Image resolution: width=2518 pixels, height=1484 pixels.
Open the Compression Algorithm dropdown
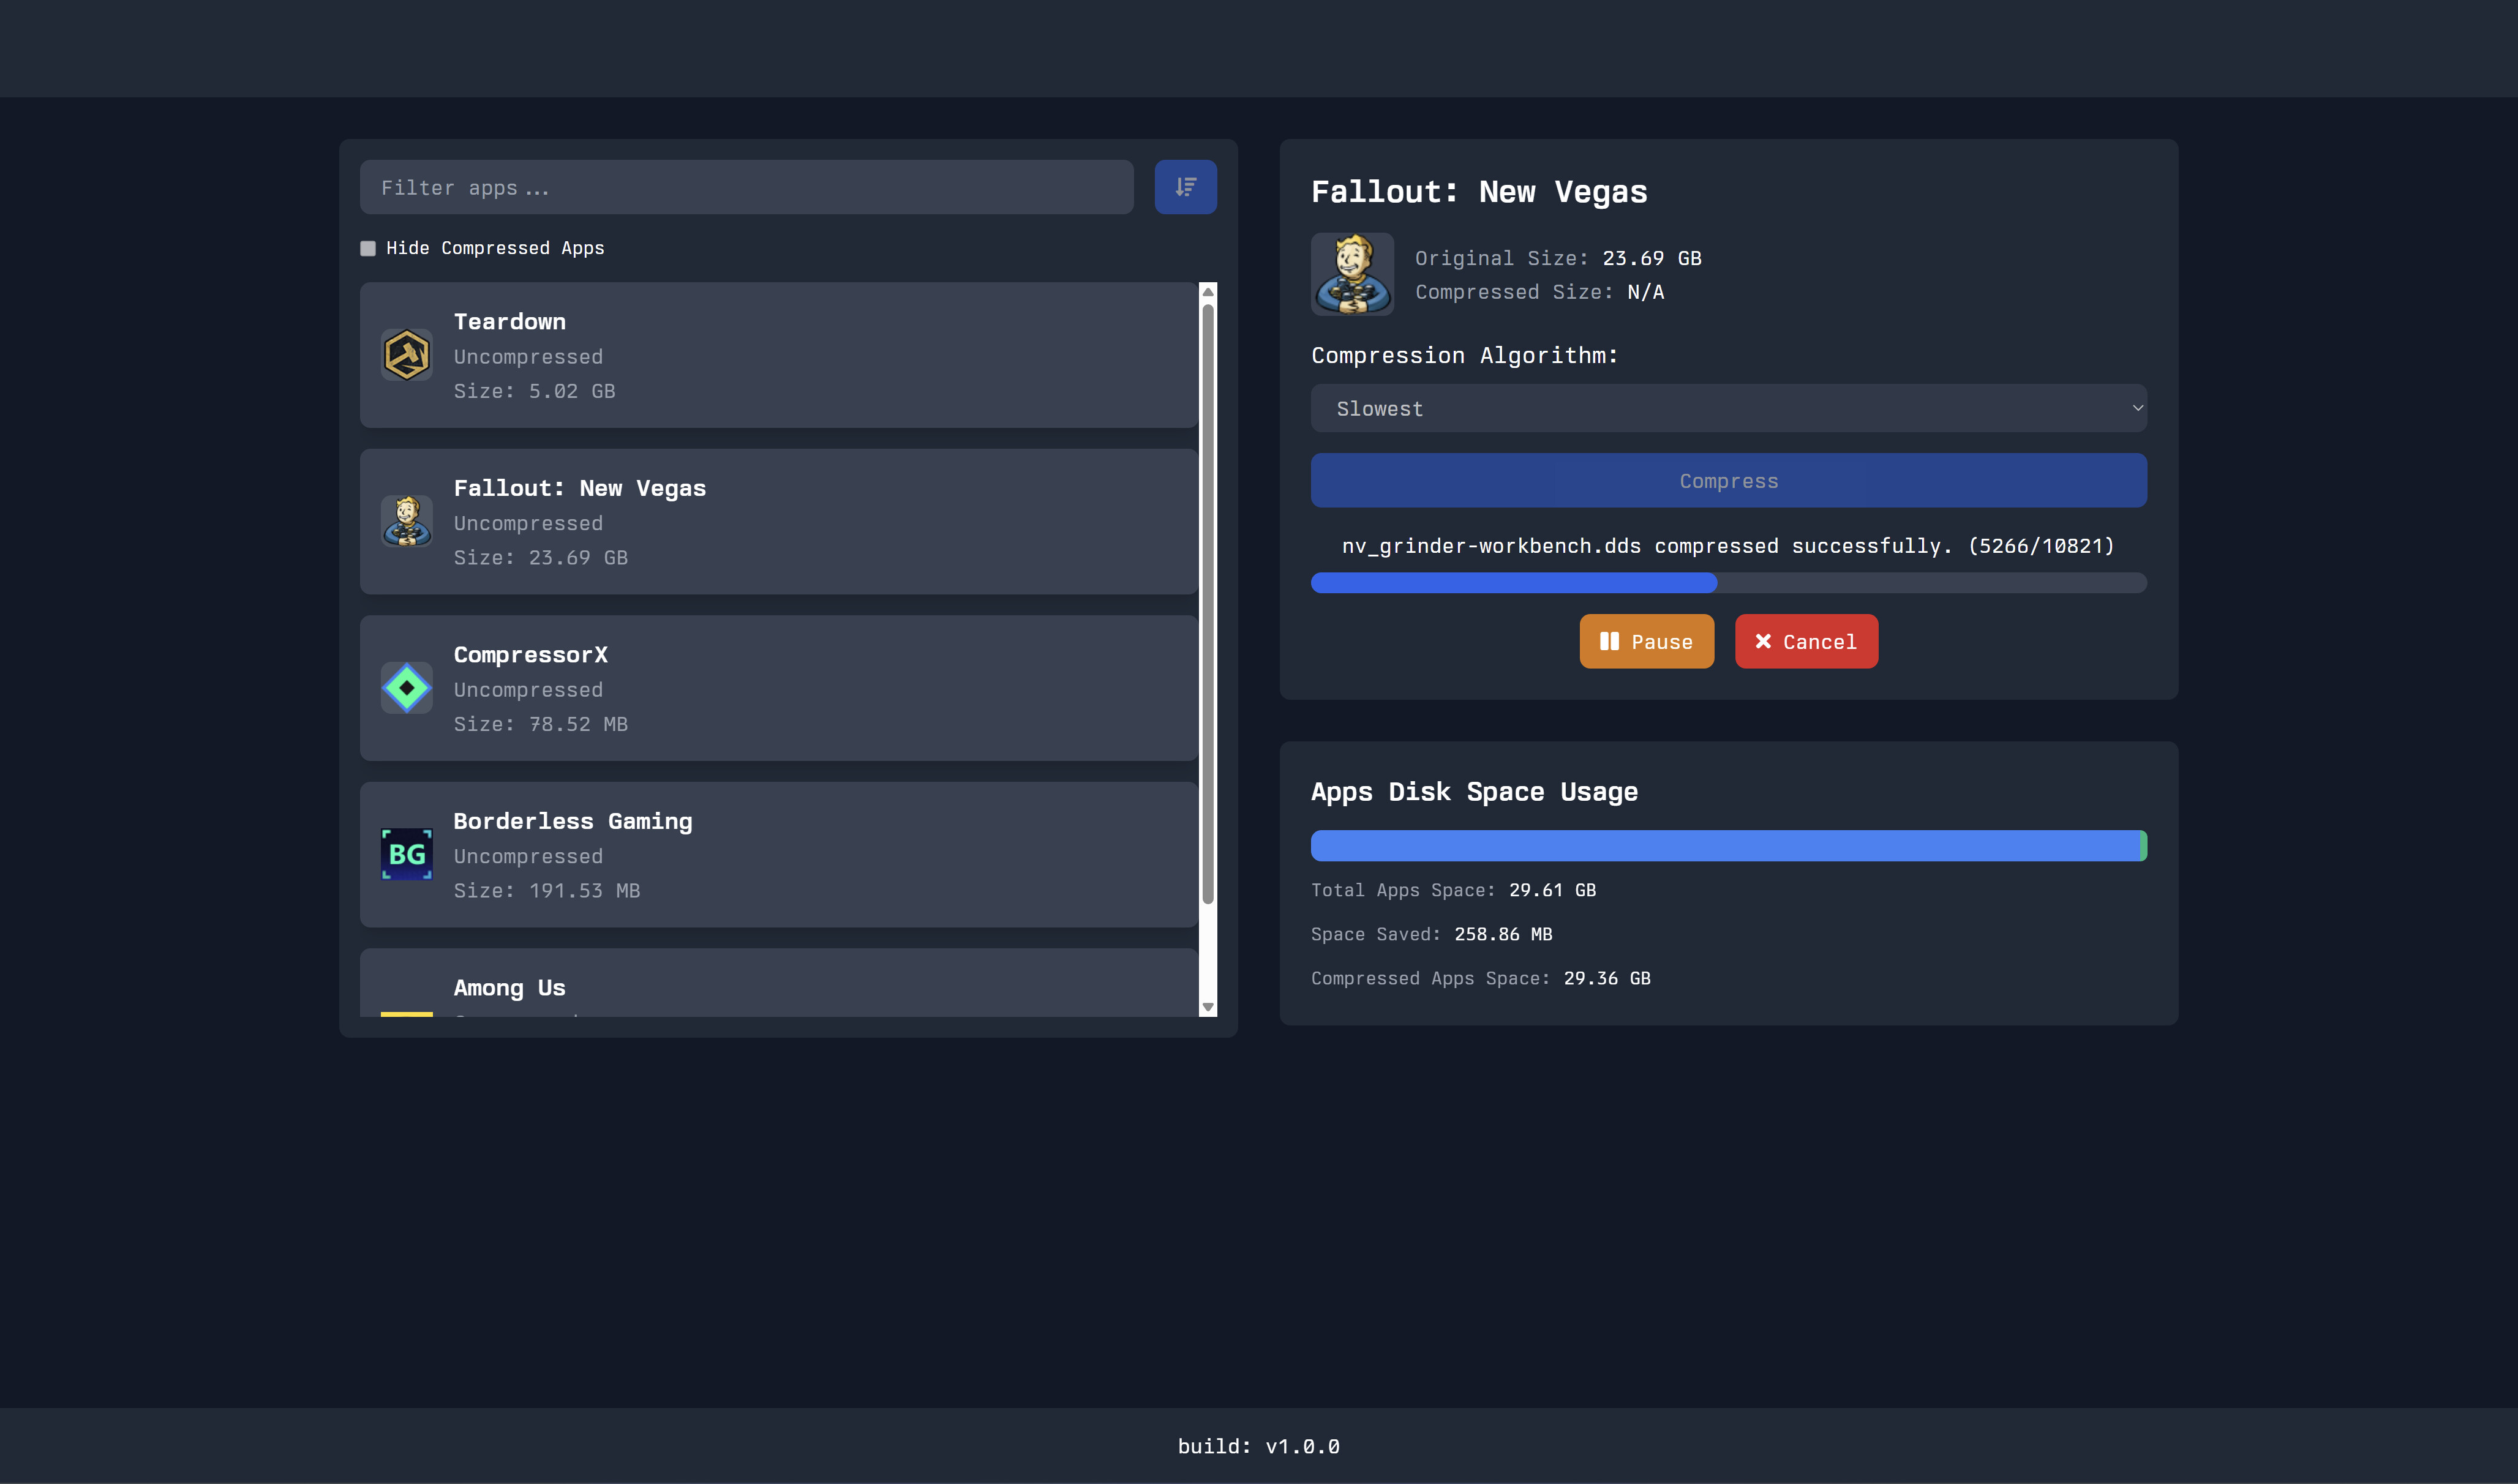point(1728,408)
